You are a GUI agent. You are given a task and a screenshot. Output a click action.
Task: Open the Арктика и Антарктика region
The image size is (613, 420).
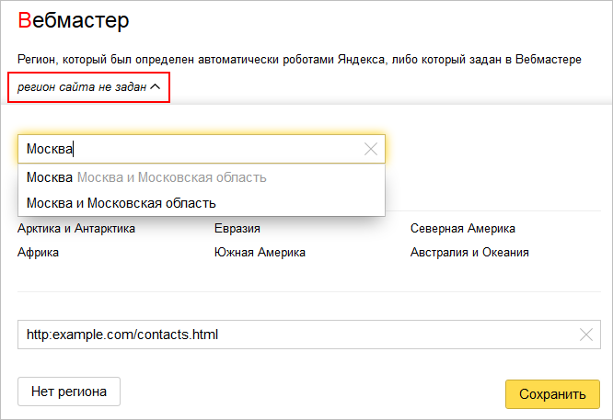click(76, 228)
